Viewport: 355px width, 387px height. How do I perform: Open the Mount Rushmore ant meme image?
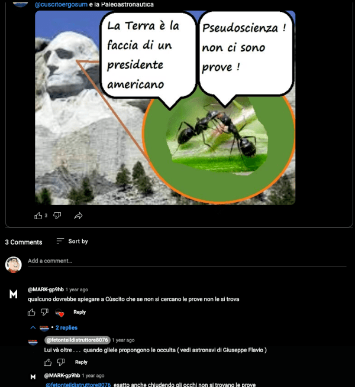tap(165, 108)
